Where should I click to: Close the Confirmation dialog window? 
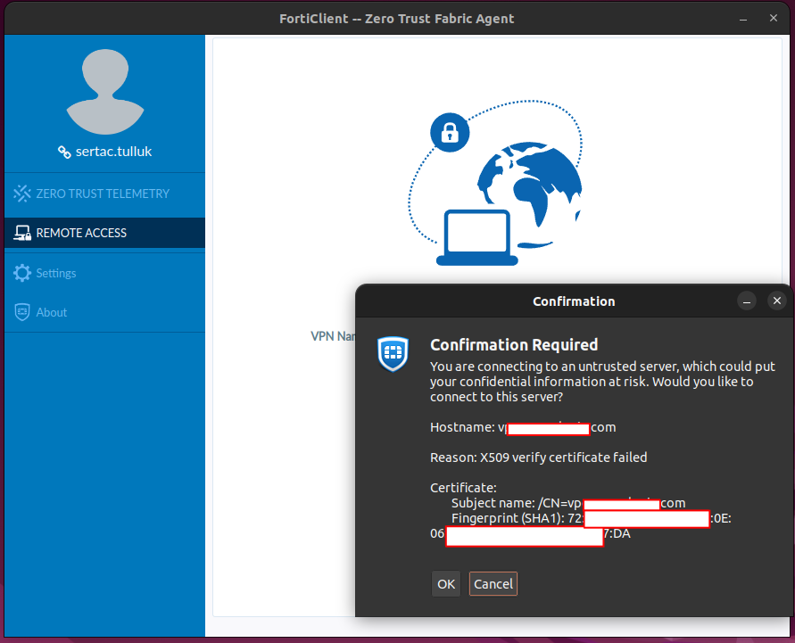(x=777, y=301)
